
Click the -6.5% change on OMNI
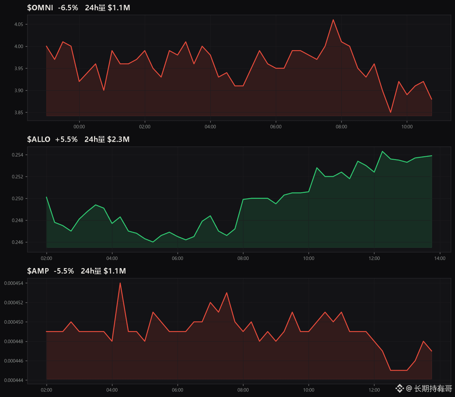68,8
